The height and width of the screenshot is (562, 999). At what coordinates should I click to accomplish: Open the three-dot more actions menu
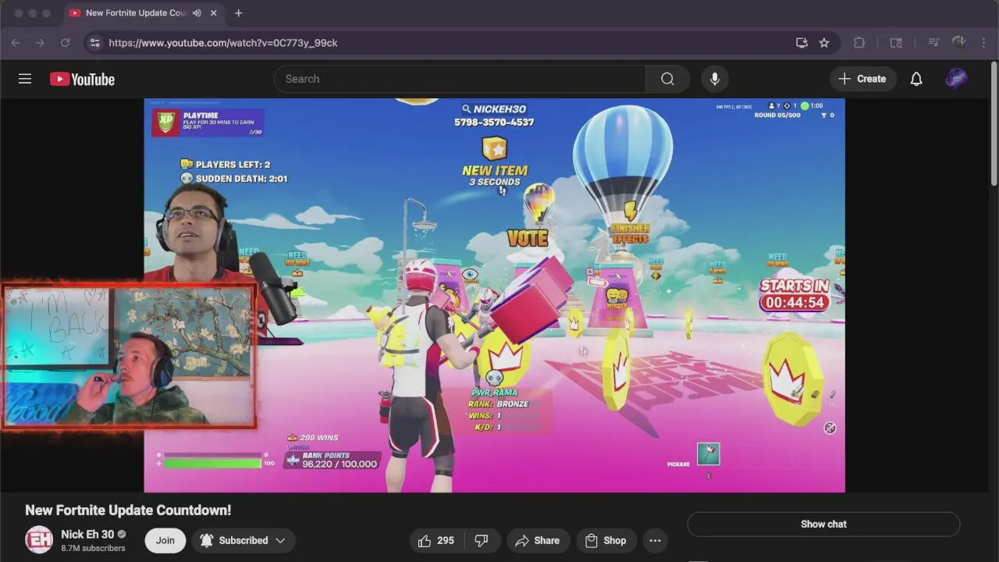pyautogui.click(x=655, y=540)
